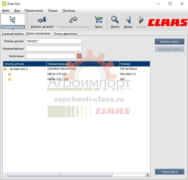Click the Перехожу в button

(169, 172)
